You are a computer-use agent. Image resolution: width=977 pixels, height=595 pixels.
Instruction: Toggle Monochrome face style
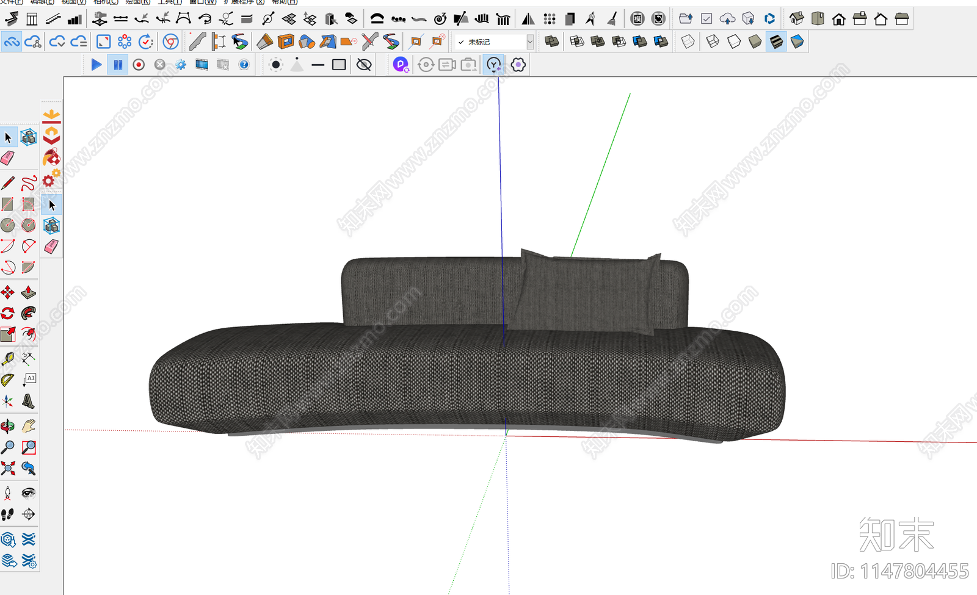pyautogui.click(x=797, y=41)
